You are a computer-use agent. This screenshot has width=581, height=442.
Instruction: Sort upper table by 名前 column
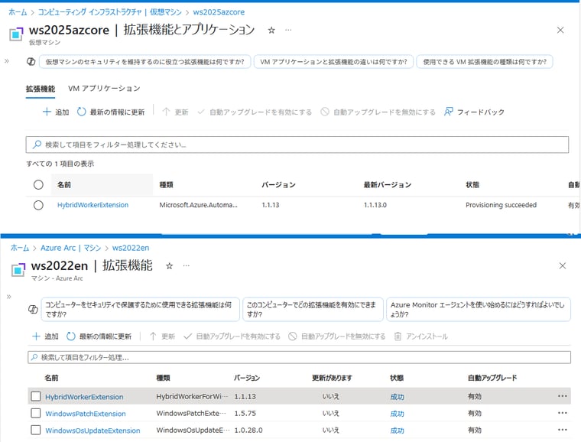64,184
